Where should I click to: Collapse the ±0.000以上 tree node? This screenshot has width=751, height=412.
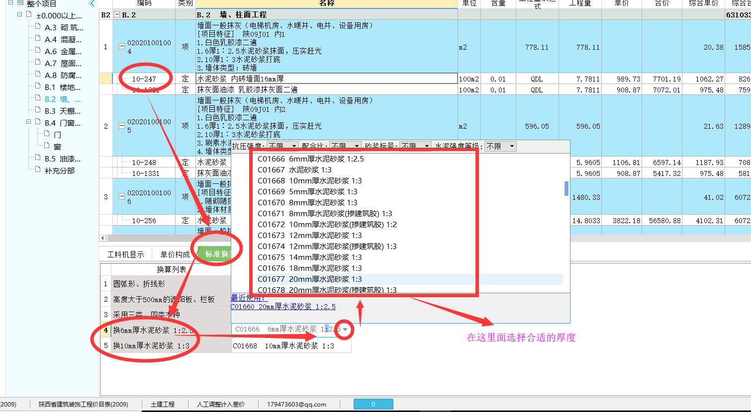tap(19, 14)
